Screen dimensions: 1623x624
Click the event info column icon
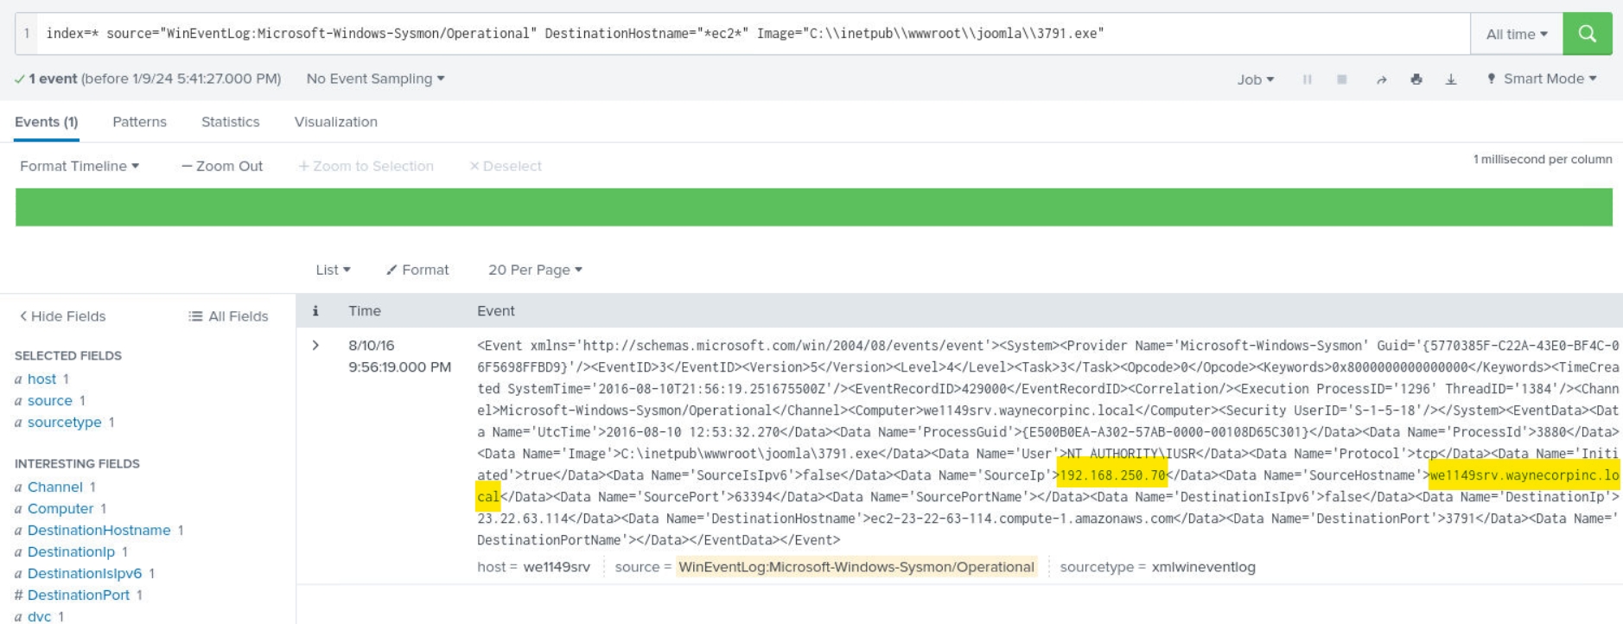pyautogui.click(x=315, y=311)
